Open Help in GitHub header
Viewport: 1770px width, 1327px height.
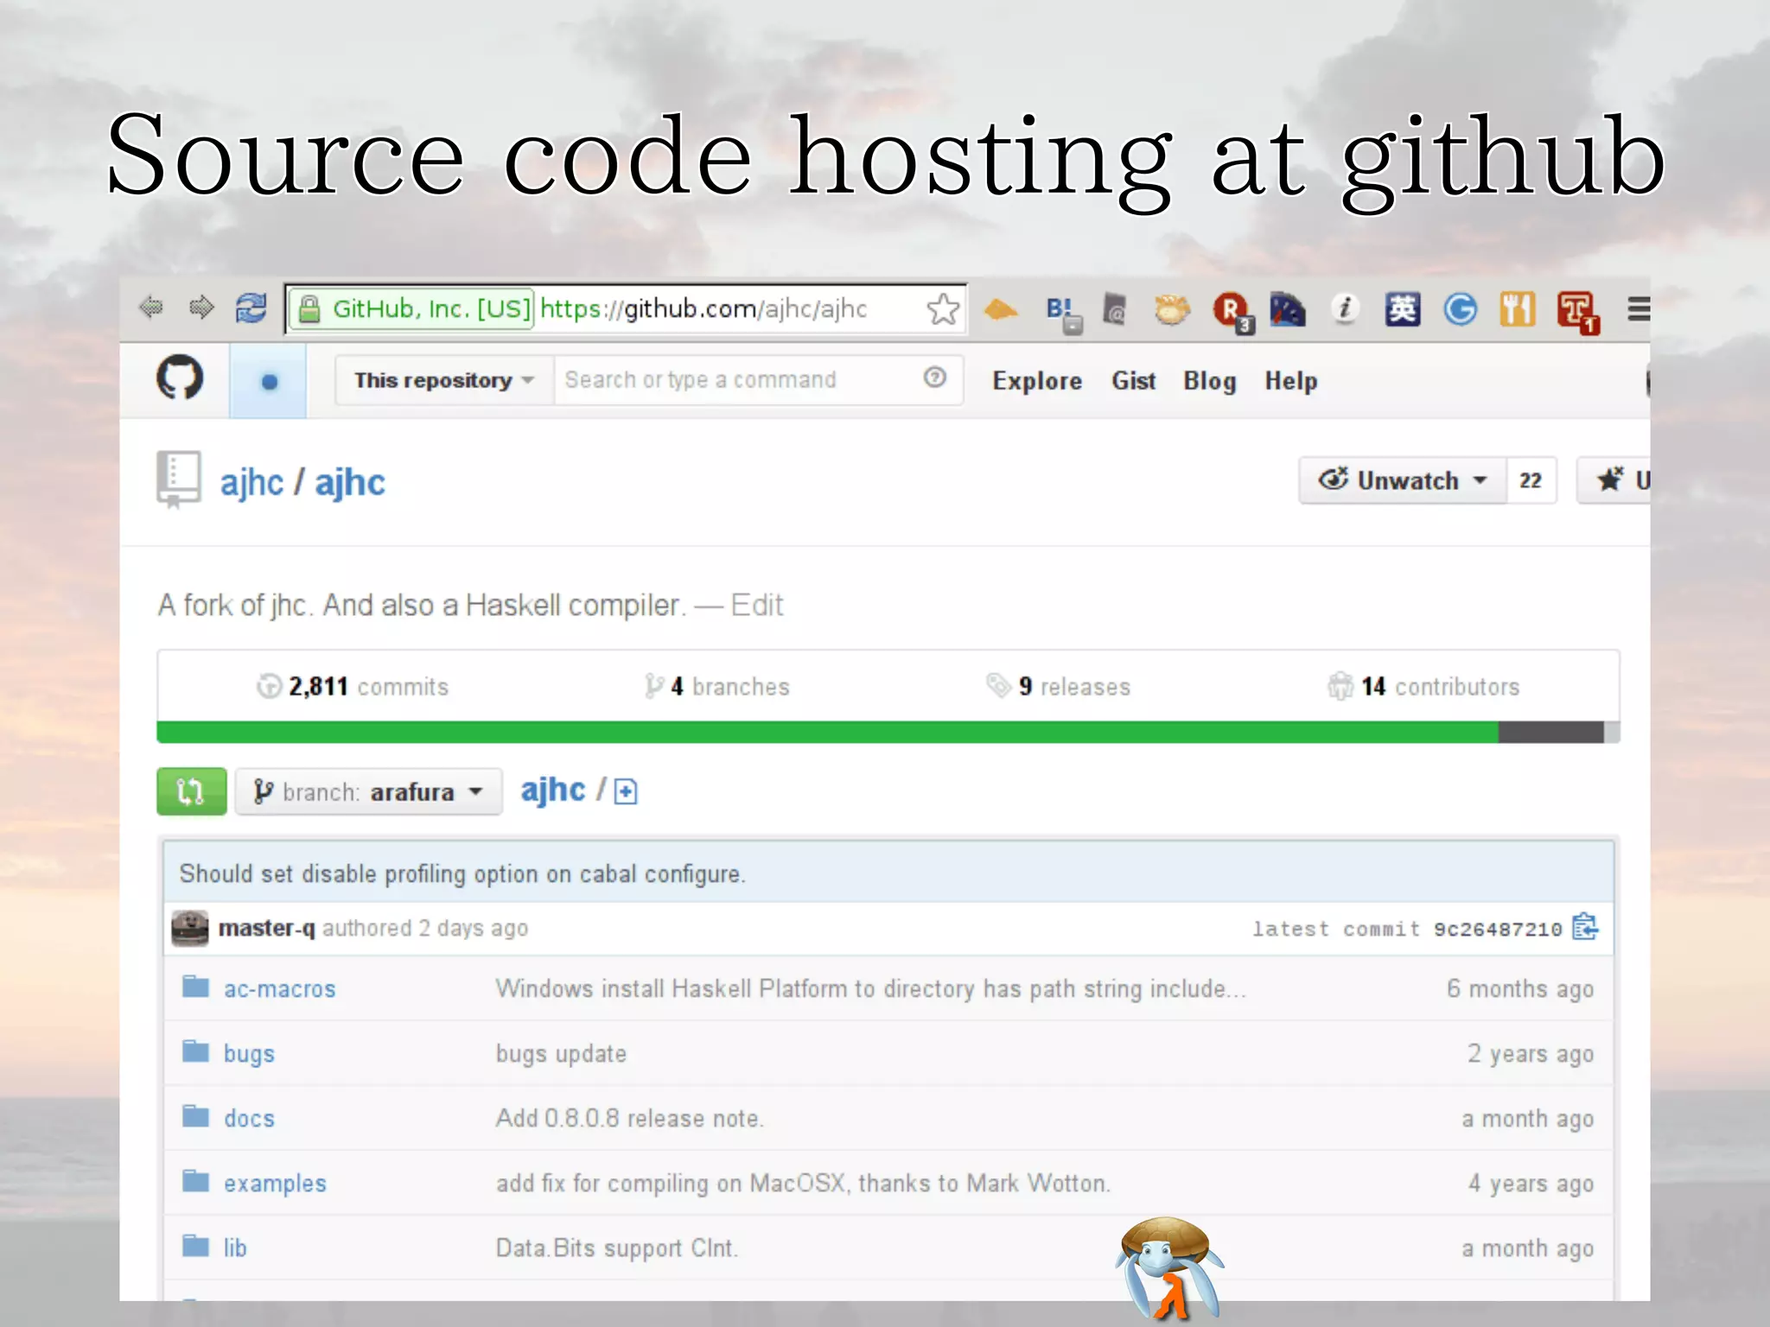click(x=1291, y=381)
